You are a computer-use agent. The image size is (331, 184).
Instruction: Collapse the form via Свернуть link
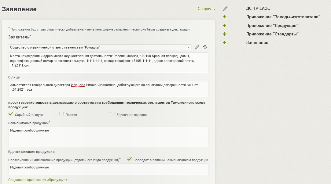click(x=206, y=9)
